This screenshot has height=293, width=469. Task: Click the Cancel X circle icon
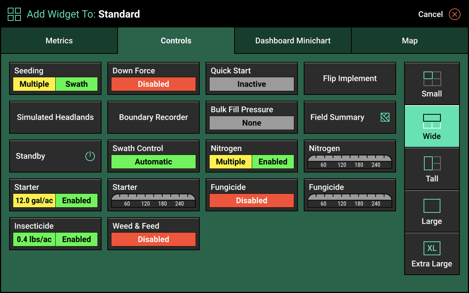pos(454,14)
